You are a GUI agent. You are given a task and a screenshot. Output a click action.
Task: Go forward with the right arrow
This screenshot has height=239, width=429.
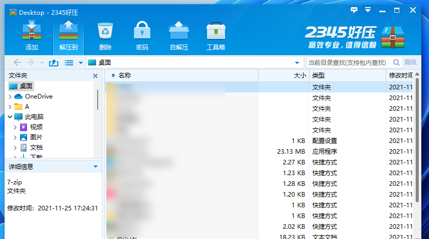tap(30, 62)
